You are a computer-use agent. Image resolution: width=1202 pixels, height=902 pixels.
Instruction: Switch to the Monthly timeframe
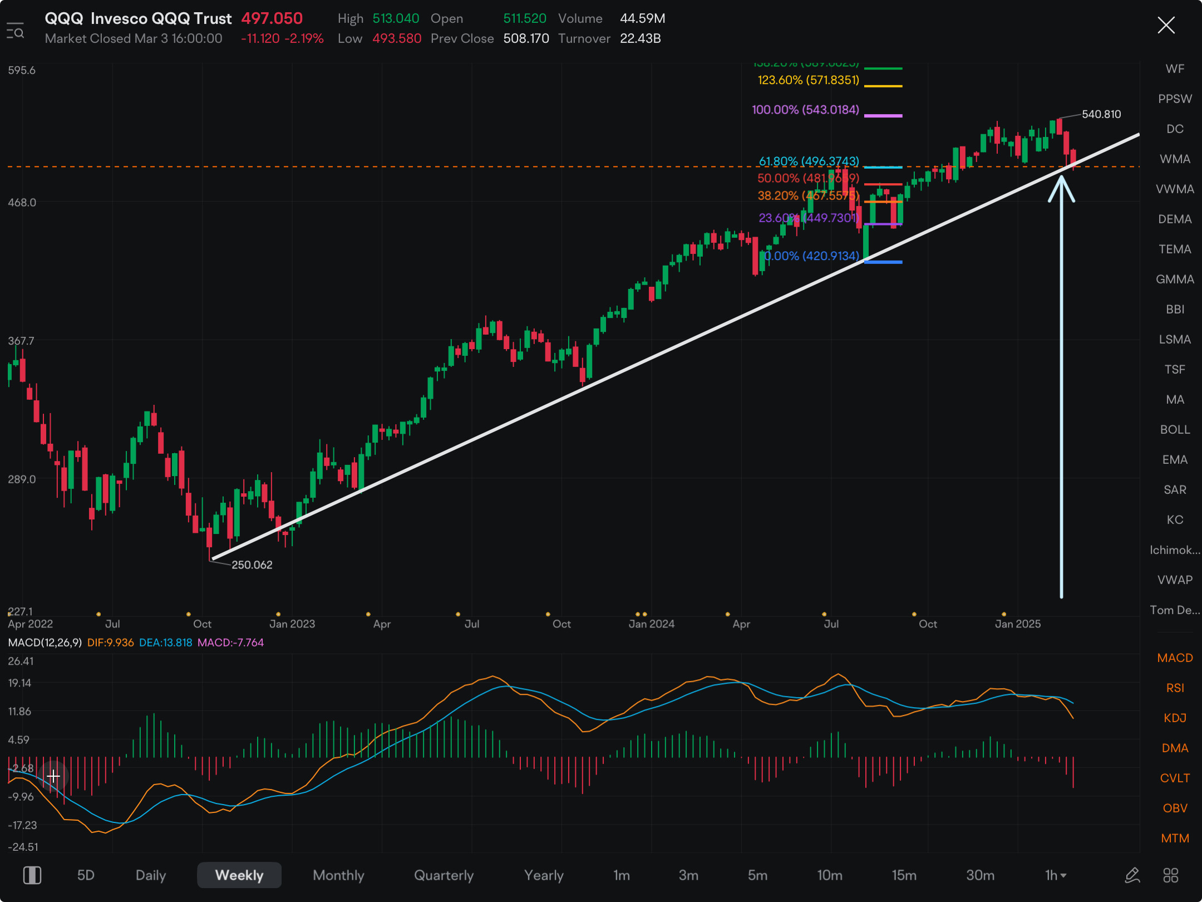[338, 875]
